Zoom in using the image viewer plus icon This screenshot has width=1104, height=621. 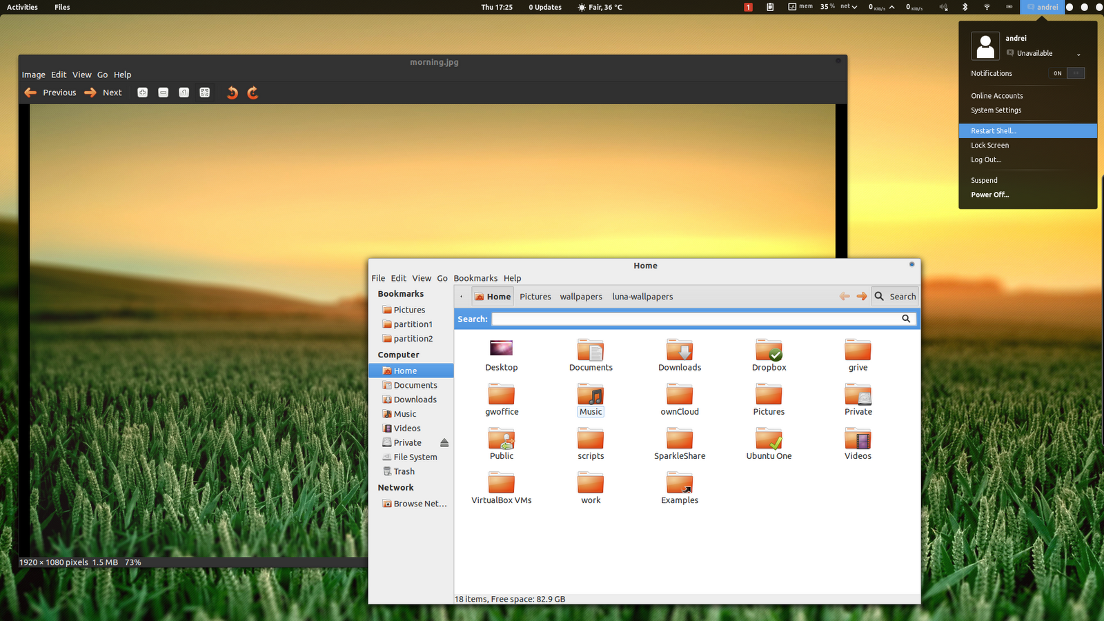click(142, 92)
